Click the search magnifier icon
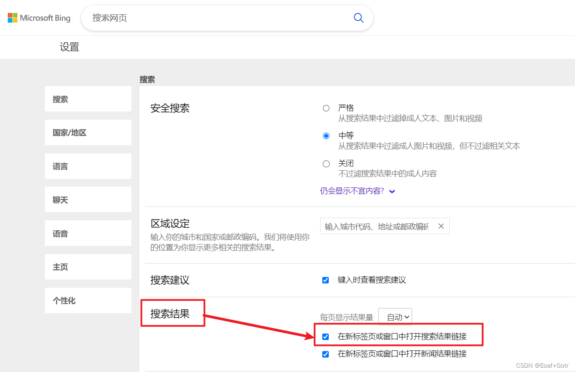This screenshot has width=575, height=372. (359, 18)
